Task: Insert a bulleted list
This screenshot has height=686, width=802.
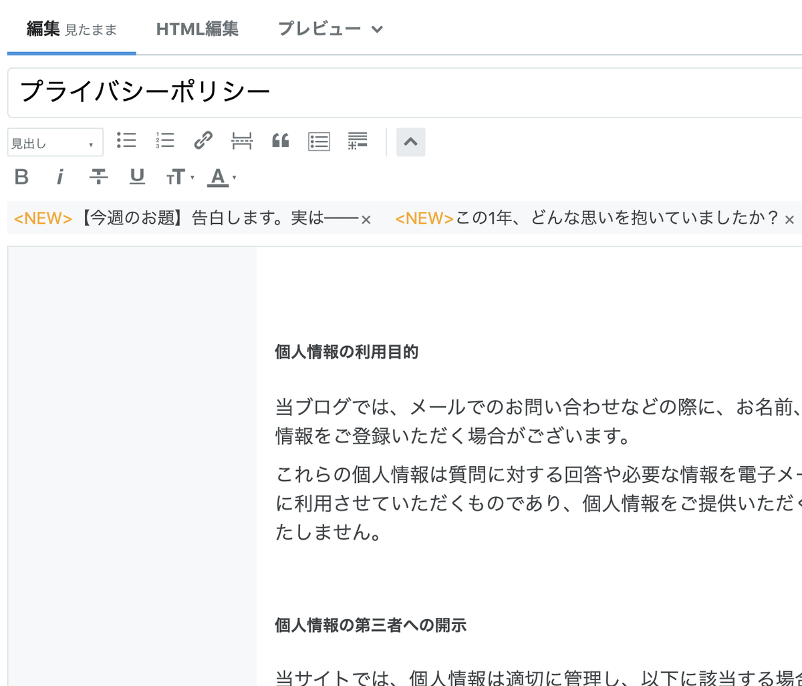Action: [126, 141]
